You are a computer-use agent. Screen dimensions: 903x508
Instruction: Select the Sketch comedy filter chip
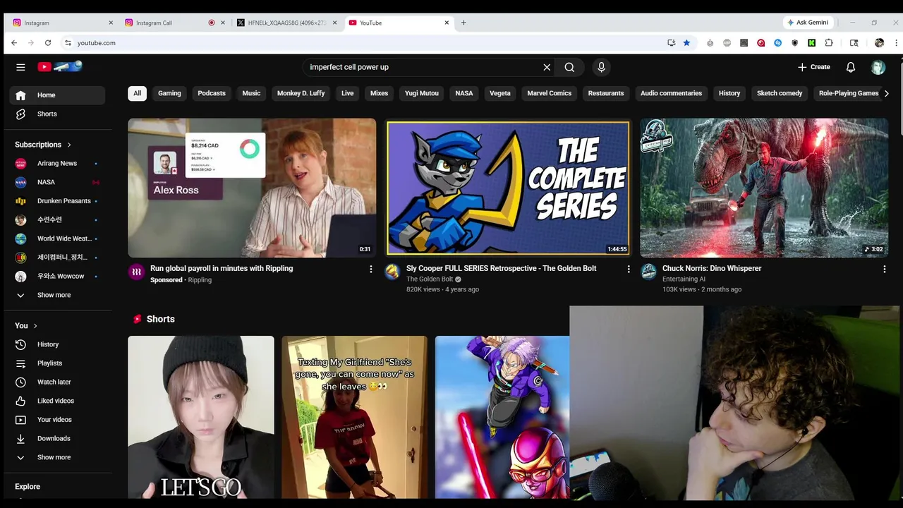click(780, 93)
